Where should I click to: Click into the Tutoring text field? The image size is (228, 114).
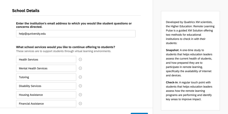click(46, 77)
